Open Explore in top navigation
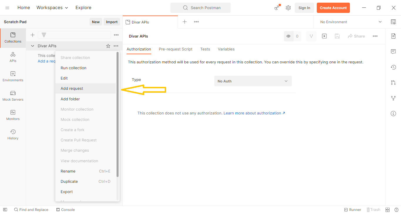 pyautogui.click(x=83, y=8)
